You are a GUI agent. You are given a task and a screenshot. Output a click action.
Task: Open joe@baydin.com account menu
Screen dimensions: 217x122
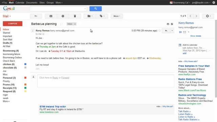point(201,3)
